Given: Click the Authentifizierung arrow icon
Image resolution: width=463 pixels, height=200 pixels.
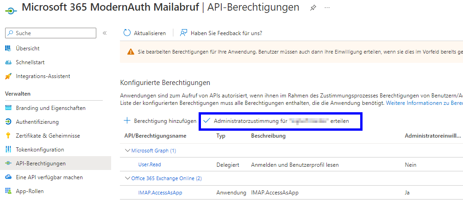Looking at the screenshot, I should pos(8,121).
